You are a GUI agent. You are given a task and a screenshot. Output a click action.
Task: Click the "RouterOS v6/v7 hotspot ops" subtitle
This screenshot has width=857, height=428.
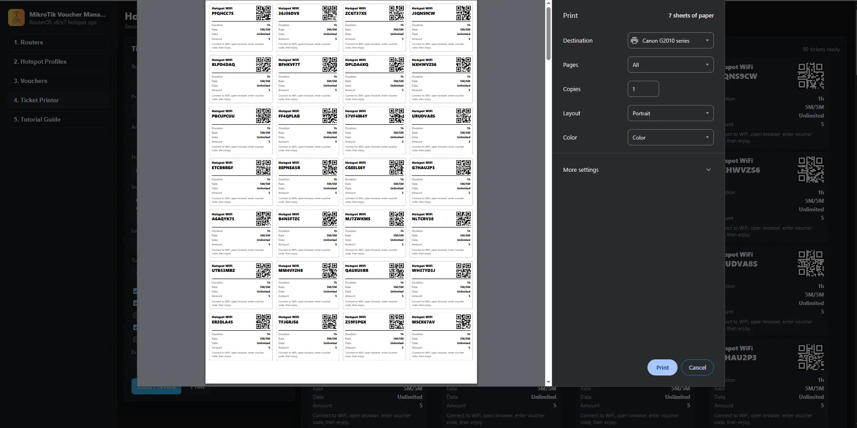[x=63, y=22]
